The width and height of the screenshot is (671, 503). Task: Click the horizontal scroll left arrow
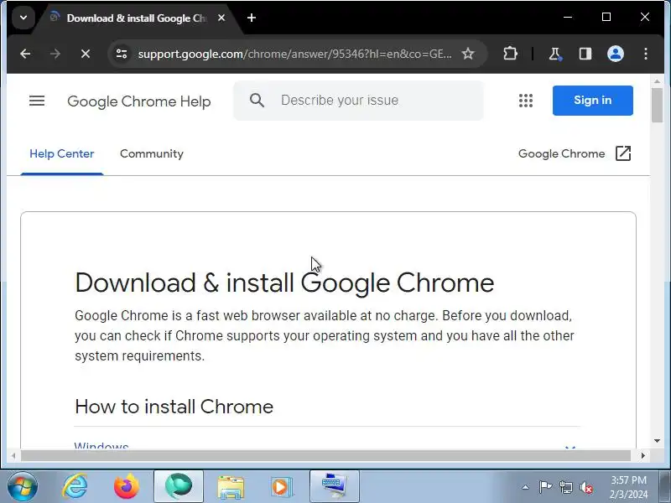[x=13, y=456]
